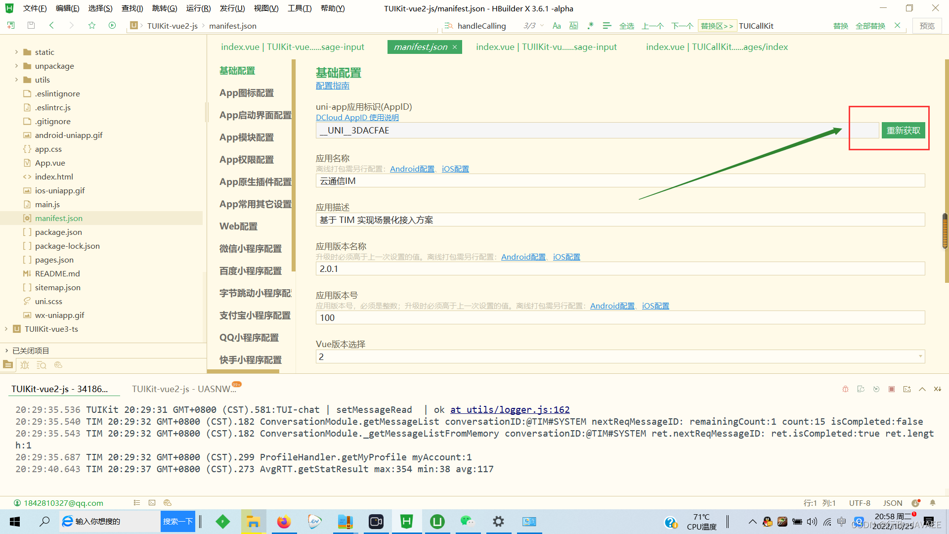Toggle the find-in-selection lines icon

[x=607, y=26]
